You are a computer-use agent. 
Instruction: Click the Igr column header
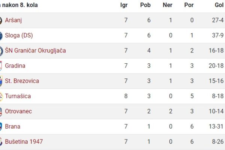coord(124,5)
